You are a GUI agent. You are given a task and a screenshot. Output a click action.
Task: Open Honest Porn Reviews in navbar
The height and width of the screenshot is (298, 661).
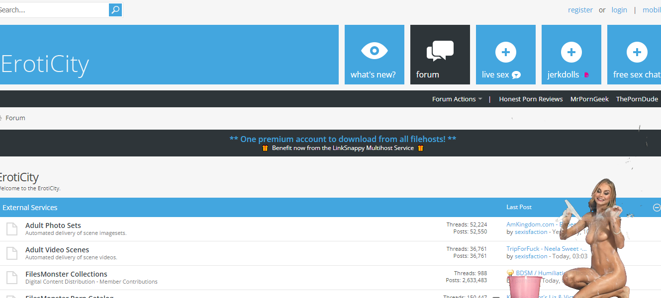coord(531,99)
